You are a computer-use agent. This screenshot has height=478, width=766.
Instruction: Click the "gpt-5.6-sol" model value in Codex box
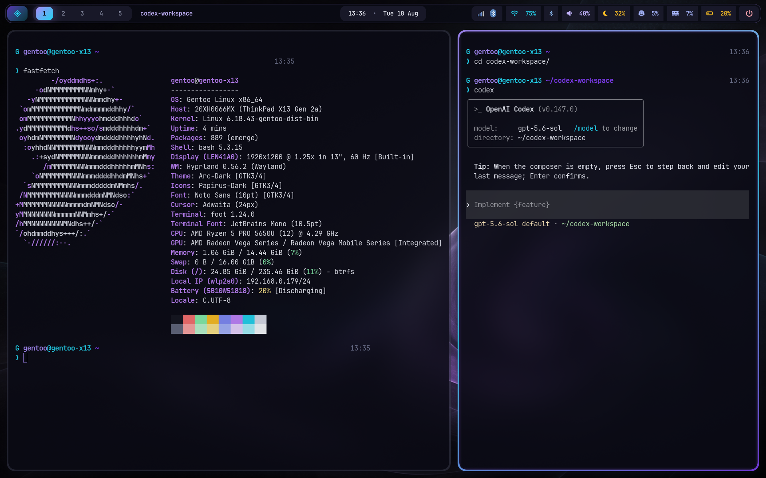pos(540,128)
